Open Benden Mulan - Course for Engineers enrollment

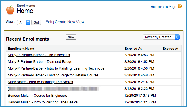(x=38, y=96)
